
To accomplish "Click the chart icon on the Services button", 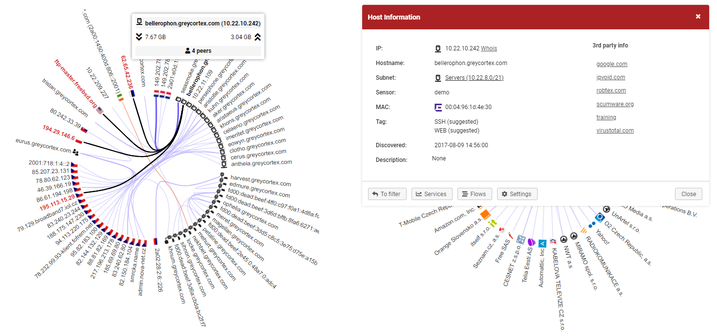I will [418, 194].
